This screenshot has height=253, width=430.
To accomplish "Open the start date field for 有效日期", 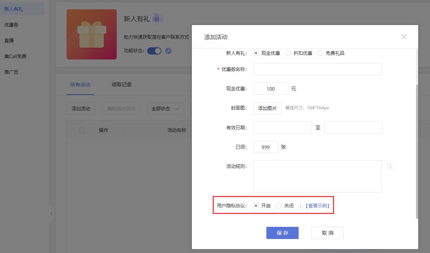I will (x=282, y=128).
